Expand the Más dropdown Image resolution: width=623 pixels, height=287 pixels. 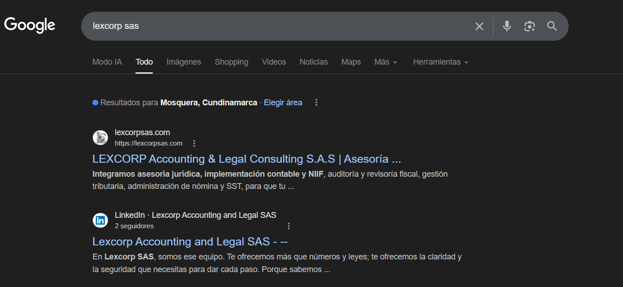pos(386,62)
